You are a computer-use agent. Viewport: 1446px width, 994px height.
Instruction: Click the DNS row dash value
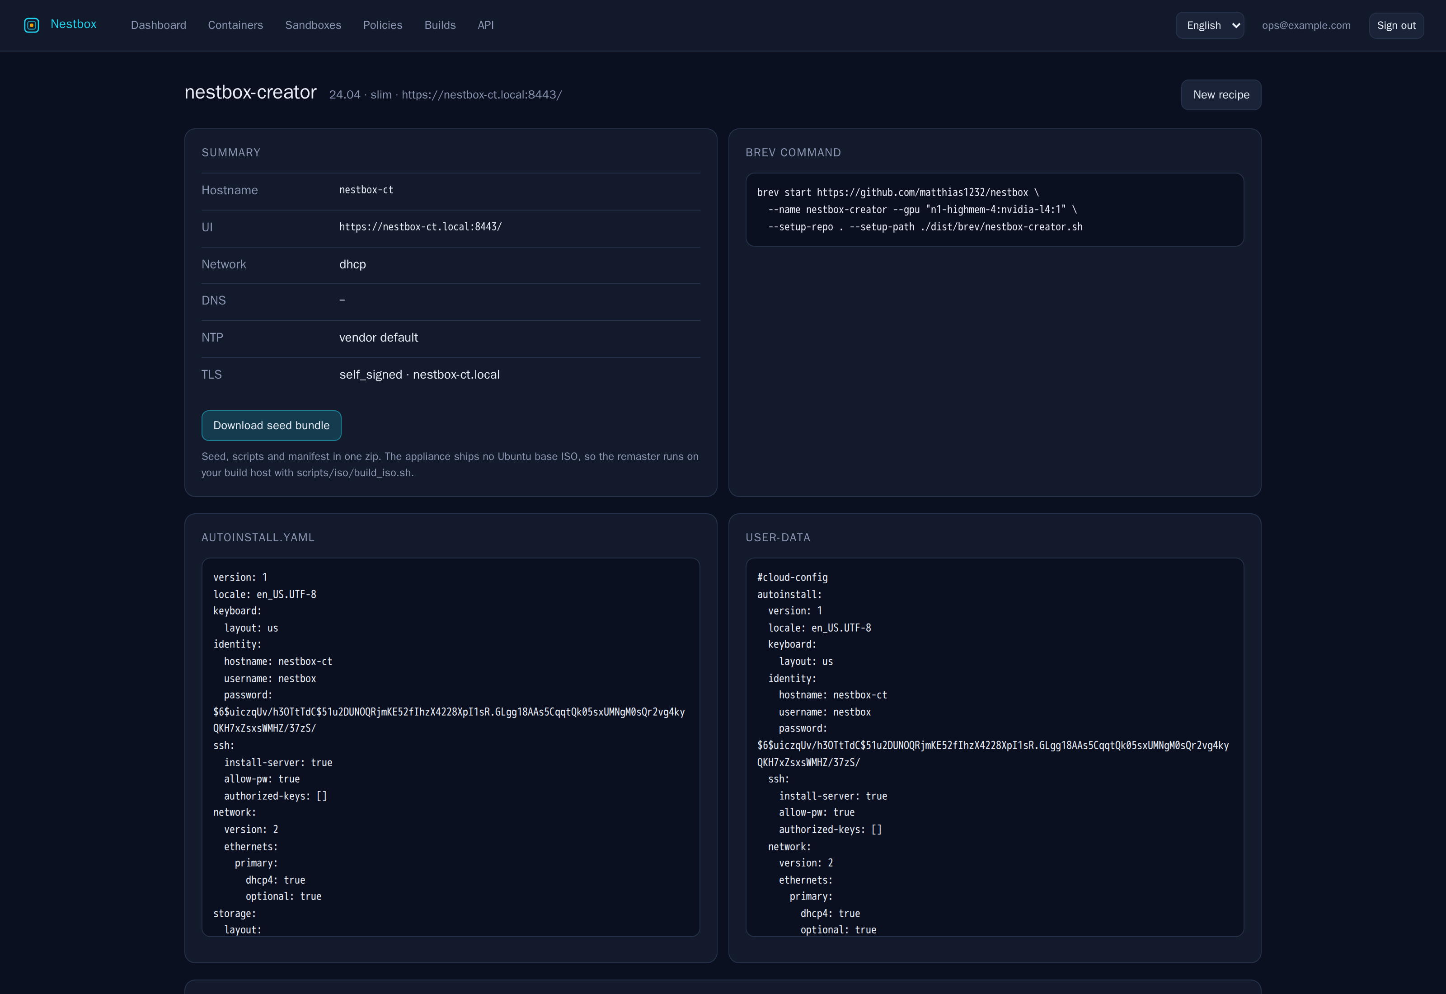pos(342,300)
